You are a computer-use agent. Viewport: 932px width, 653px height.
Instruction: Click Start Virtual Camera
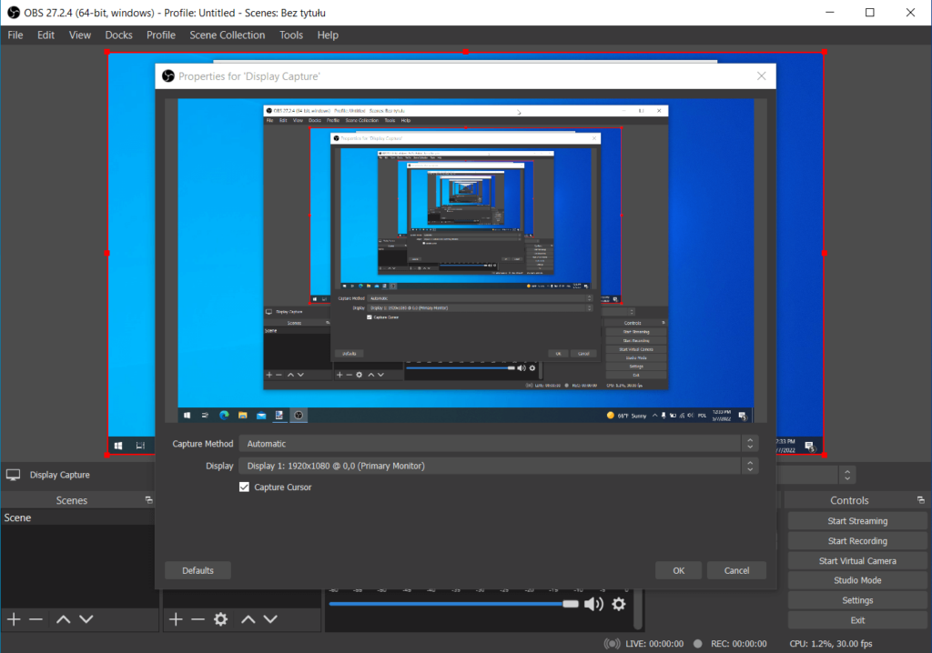(857, 561)
